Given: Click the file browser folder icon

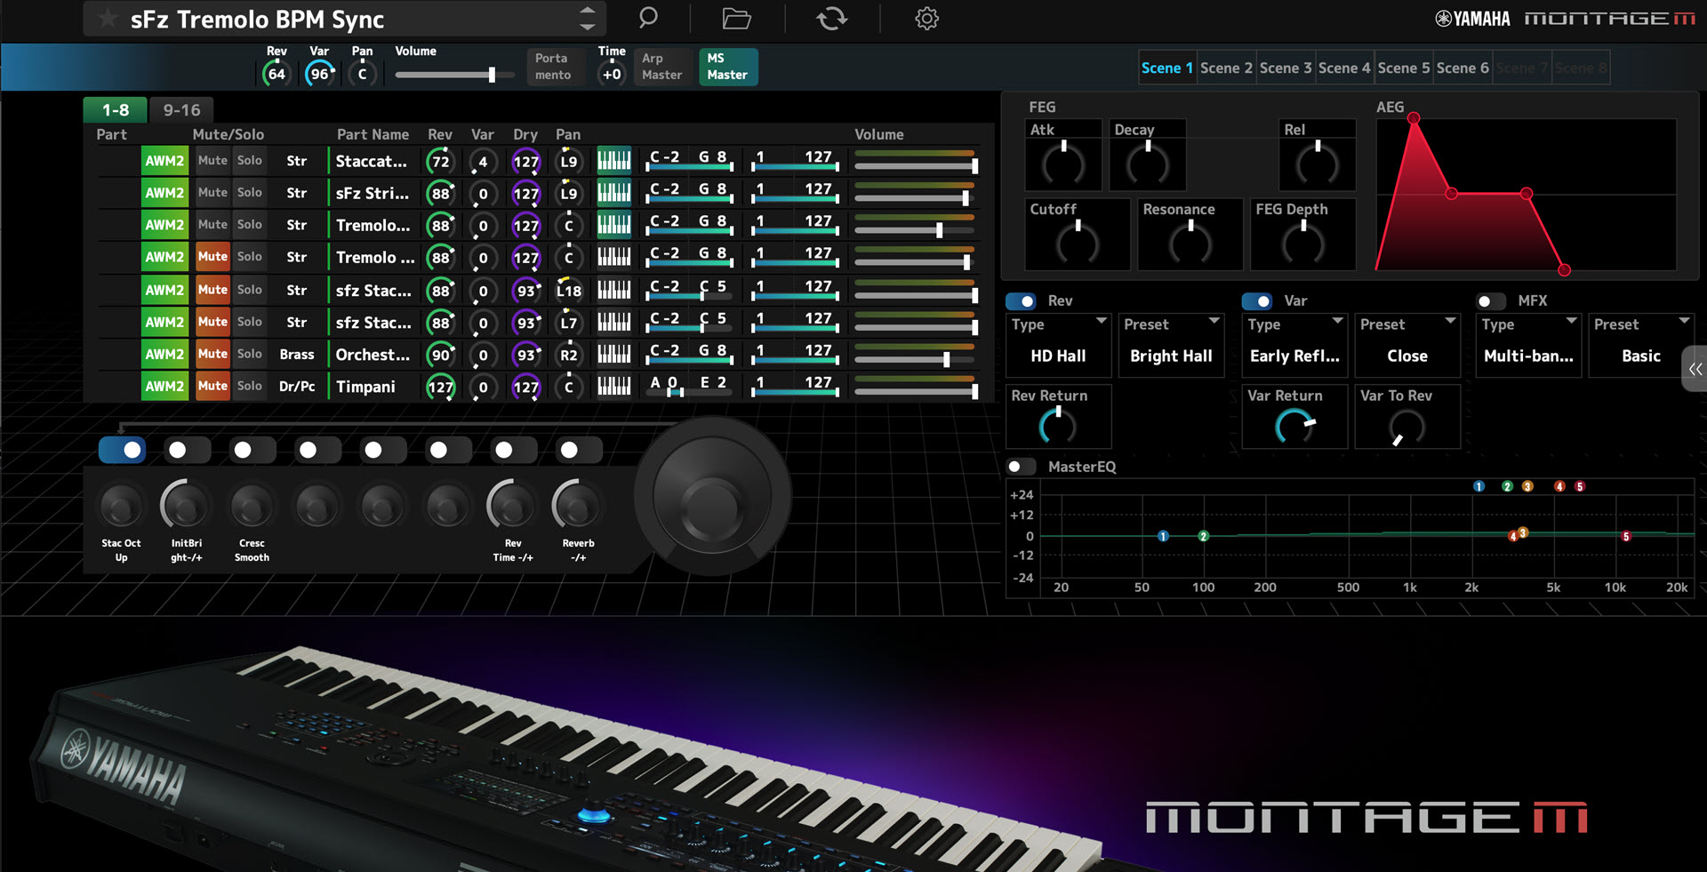Looking at the screenshot, I should [x=736, y=19].
